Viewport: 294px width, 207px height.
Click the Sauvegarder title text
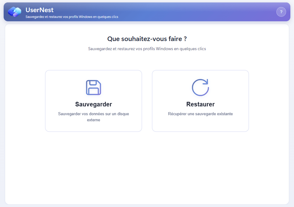point(93,104)
